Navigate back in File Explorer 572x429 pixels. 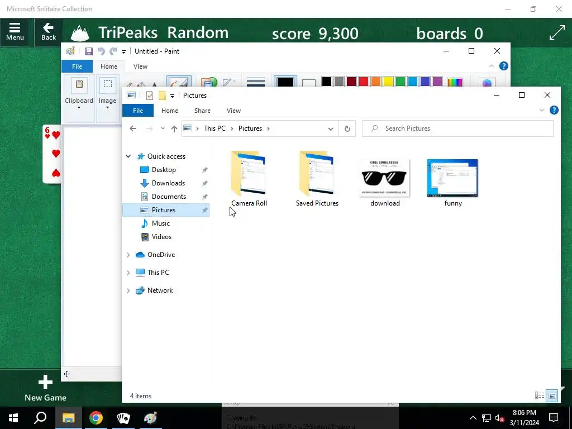pos(133,128)
